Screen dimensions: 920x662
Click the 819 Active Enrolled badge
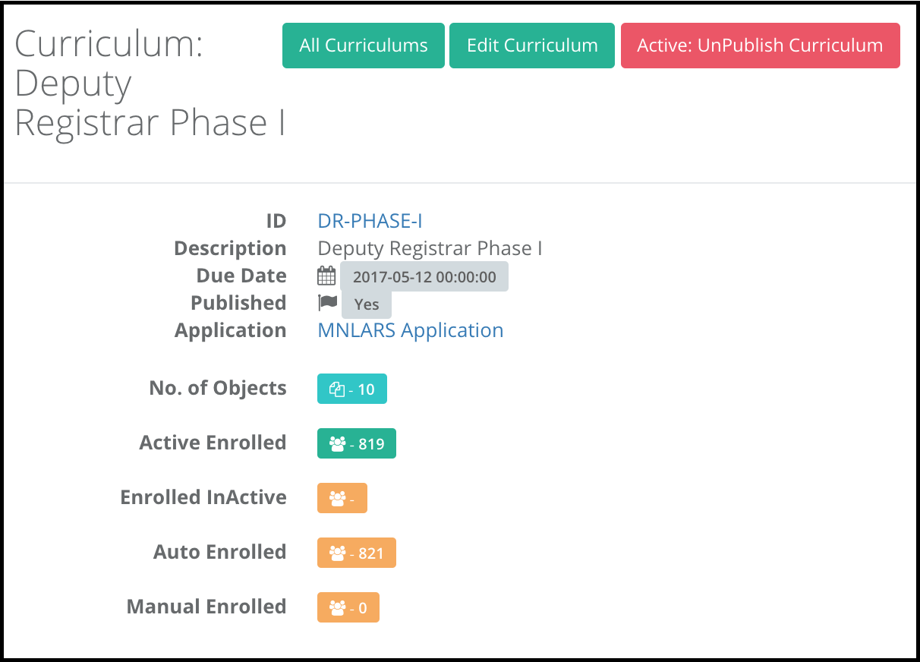tap(357, 444)
